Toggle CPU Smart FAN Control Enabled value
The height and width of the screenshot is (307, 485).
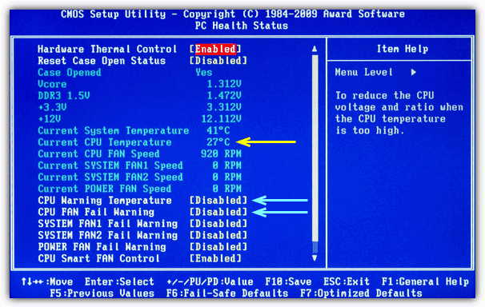click(x=215, y=258)
